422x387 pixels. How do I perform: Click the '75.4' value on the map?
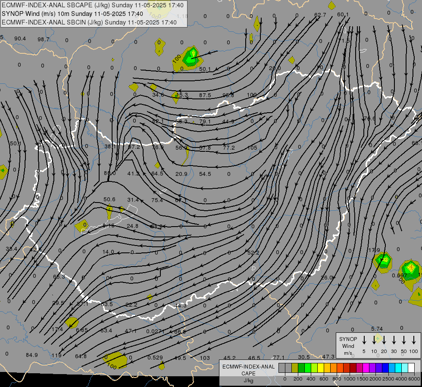[157, 200]
